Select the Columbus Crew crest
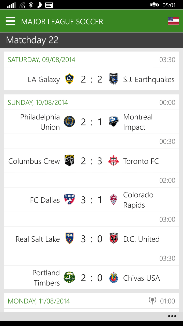This screenshot has height=326, width=183. [69, 161]
